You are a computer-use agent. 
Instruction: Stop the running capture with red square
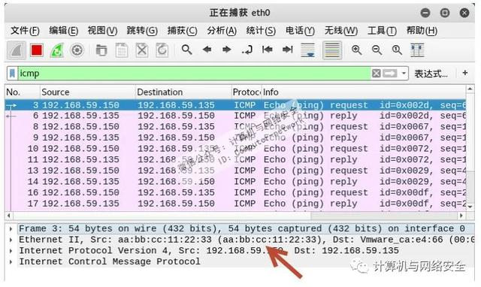[37, 50]
